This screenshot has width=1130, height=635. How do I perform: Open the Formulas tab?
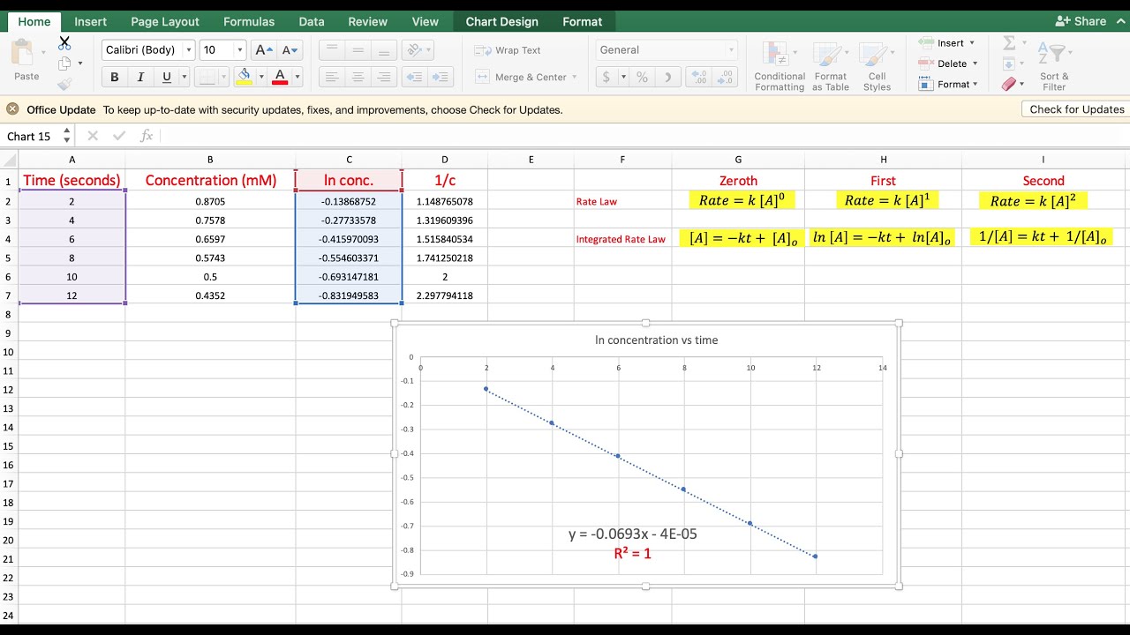[249, 21]
